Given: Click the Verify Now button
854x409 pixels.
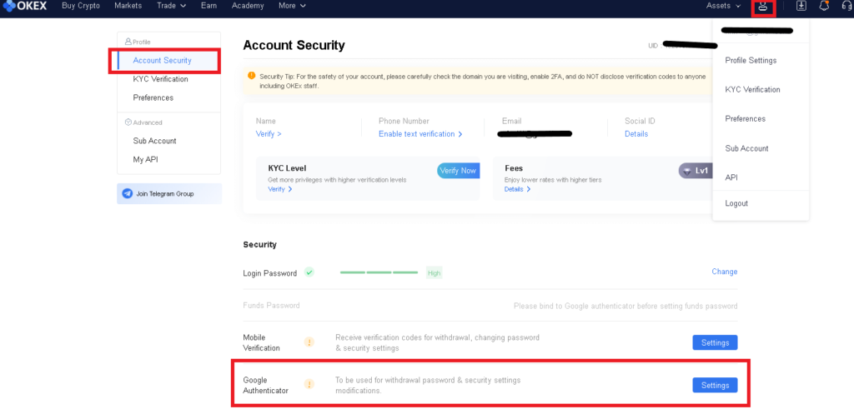Looking at the screenshot, I should [458, 171].
